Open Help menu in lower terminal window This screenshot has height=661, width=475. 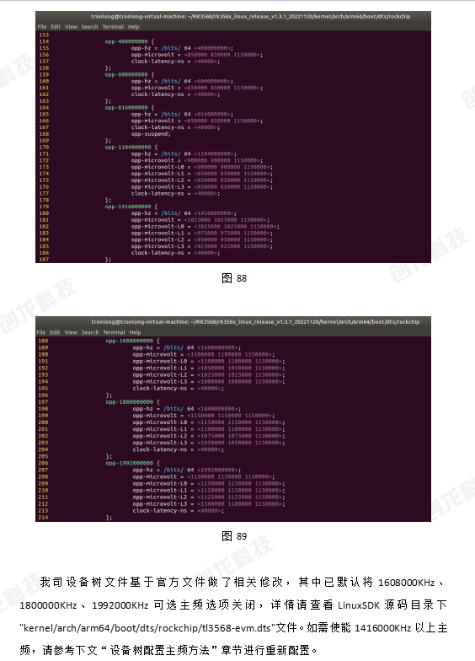pos(135,332)
